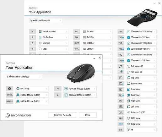Click the Roll View +90 icon

128,66
